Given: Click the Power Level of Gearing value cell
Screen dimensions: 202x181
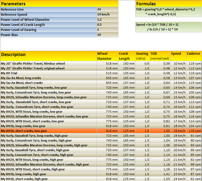Looking at the screenshot, I should click(107, 30).
